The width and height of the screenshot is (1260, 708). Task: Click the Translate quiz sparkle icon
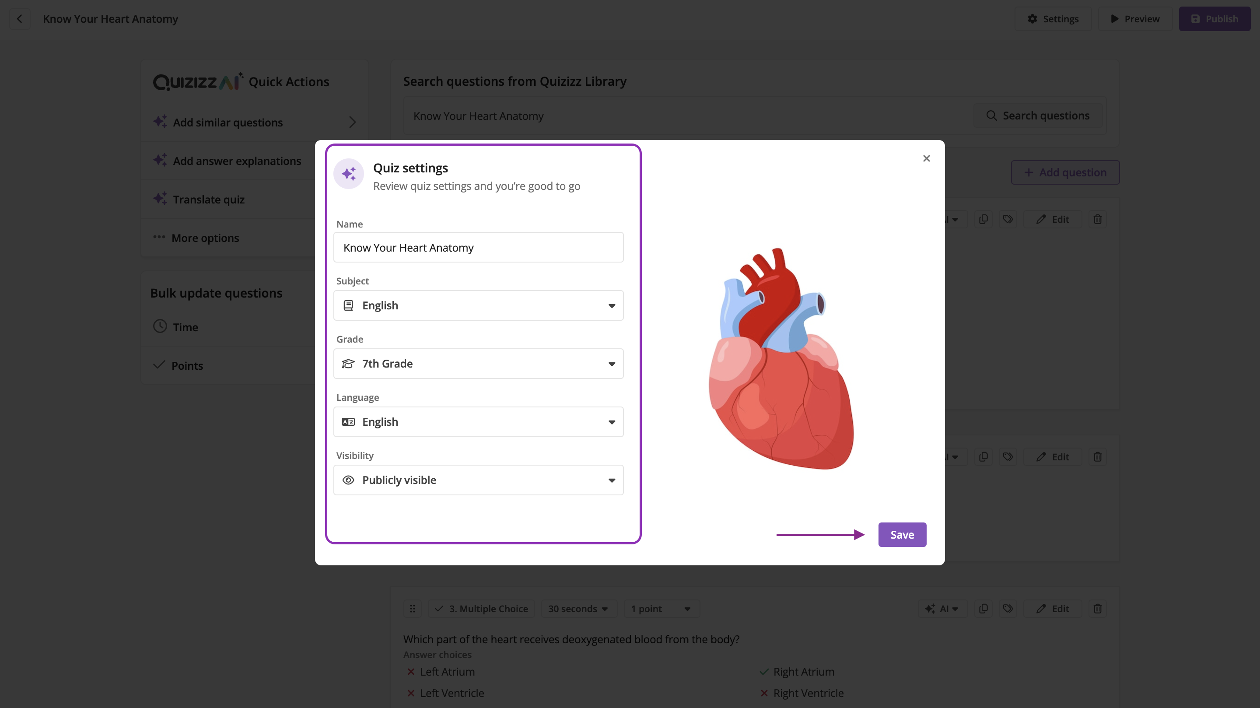[160, 198]
